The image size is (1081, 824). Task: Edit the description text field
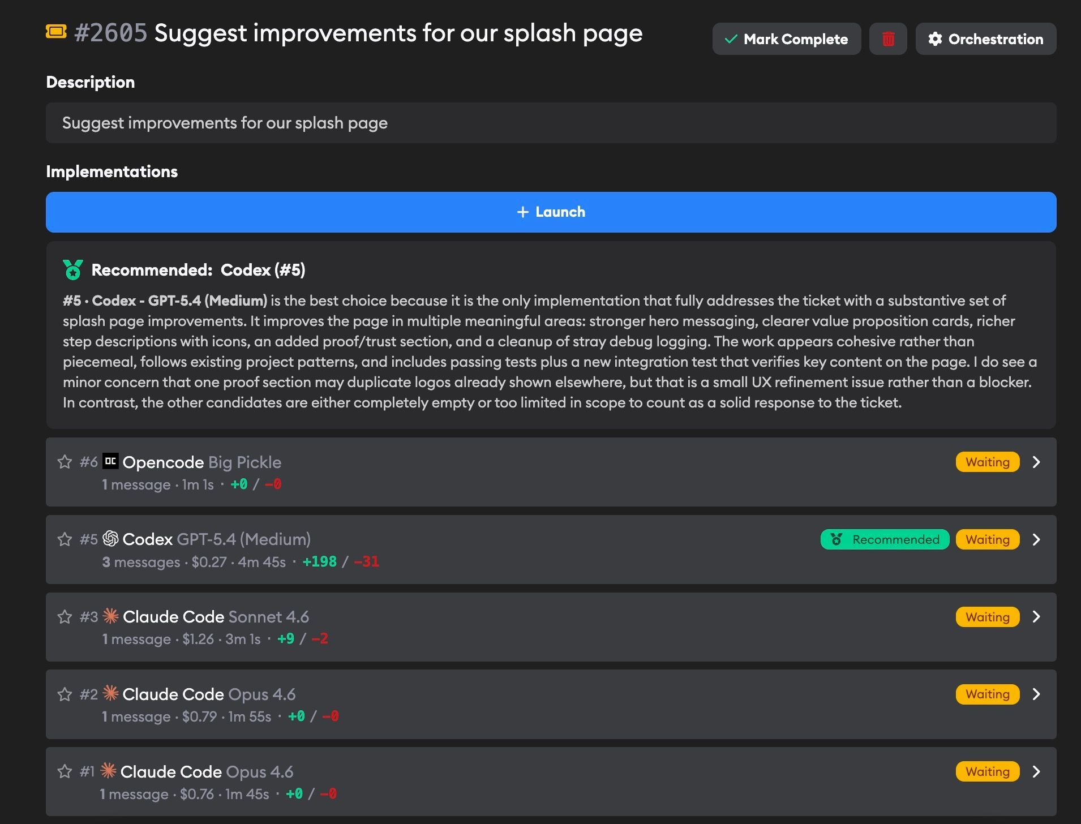(551, 123)
